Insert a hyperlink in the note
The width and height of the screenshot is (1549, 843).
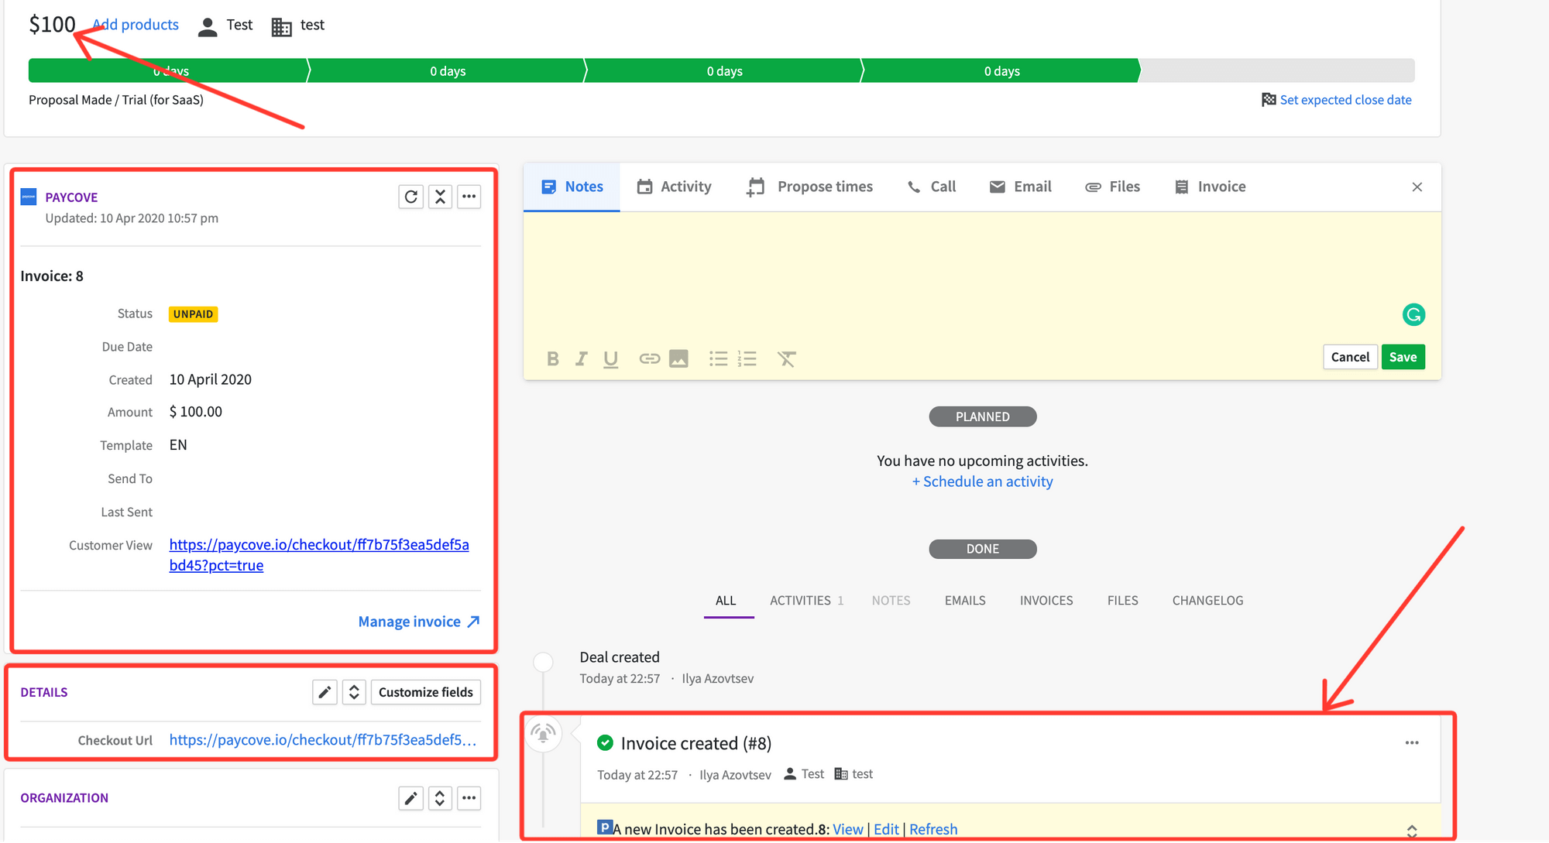(x=649, y=358)
